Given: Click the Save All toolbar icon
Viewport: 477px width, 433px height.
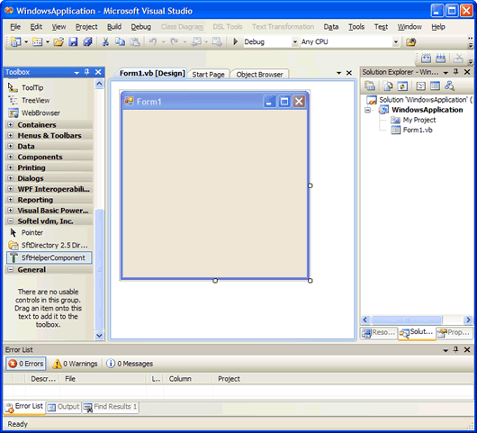Looking at the screenshot, I should [x=87, y=41].
